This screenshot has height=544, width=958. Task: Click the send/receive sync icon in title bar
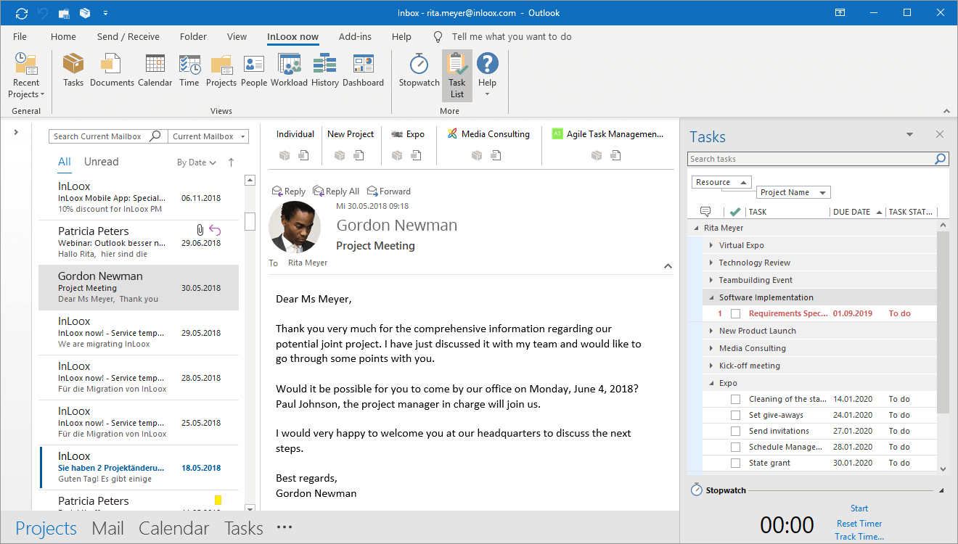pos(21,13)
